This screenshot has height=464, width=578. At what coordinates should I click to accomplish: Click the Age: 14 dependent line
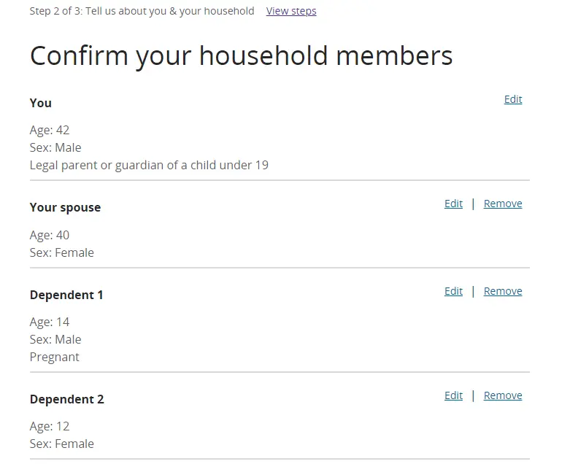point(50,322)
